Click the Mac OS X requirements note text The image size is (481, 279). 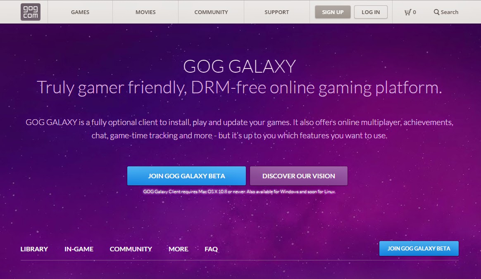coord(239,192)
